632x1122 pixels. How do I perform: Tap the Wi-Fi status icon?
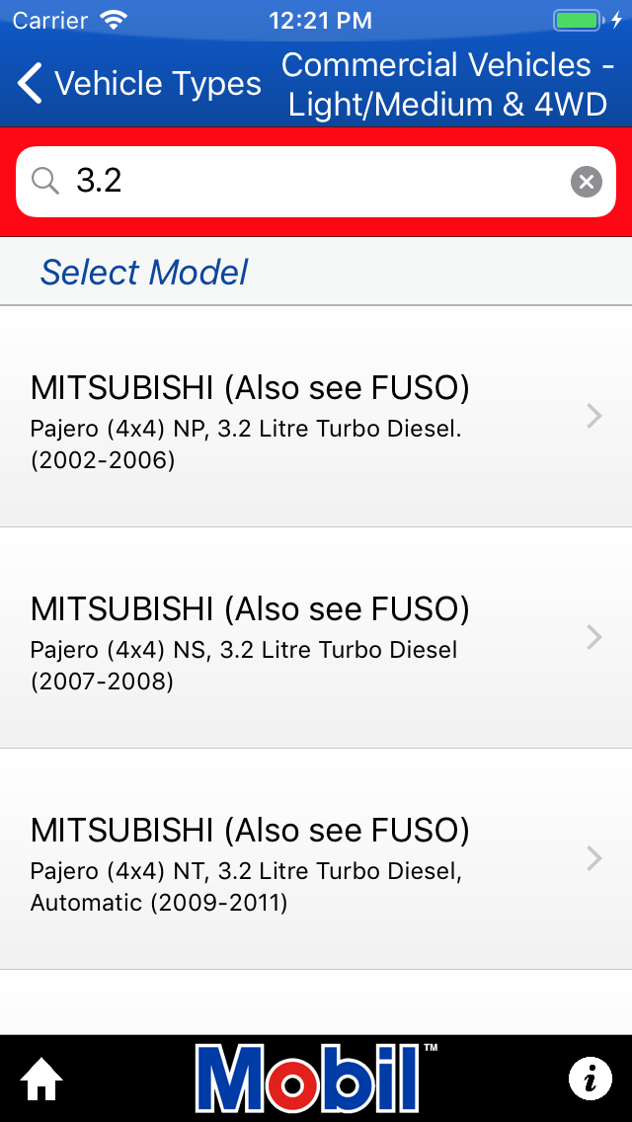click(115, 20)
